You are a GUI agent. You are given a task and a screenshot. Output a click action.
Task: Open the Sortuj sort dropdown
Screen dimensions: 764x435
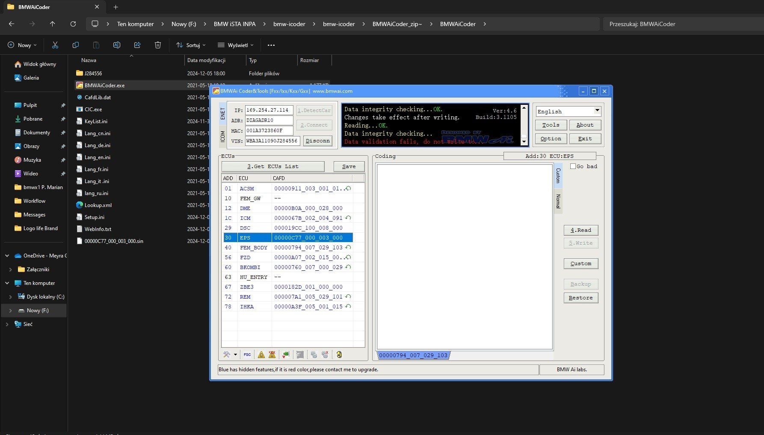click(191, 45)
